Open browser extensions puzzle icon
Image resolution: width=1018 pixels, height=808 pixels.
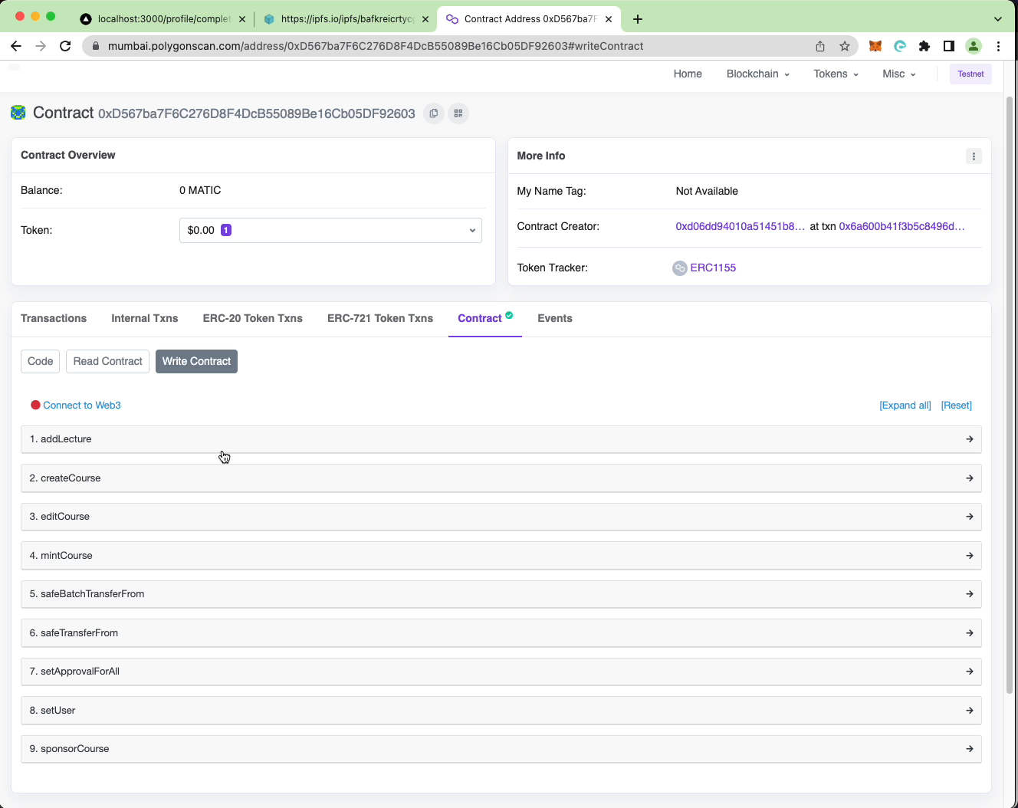(x=924, y=46)
